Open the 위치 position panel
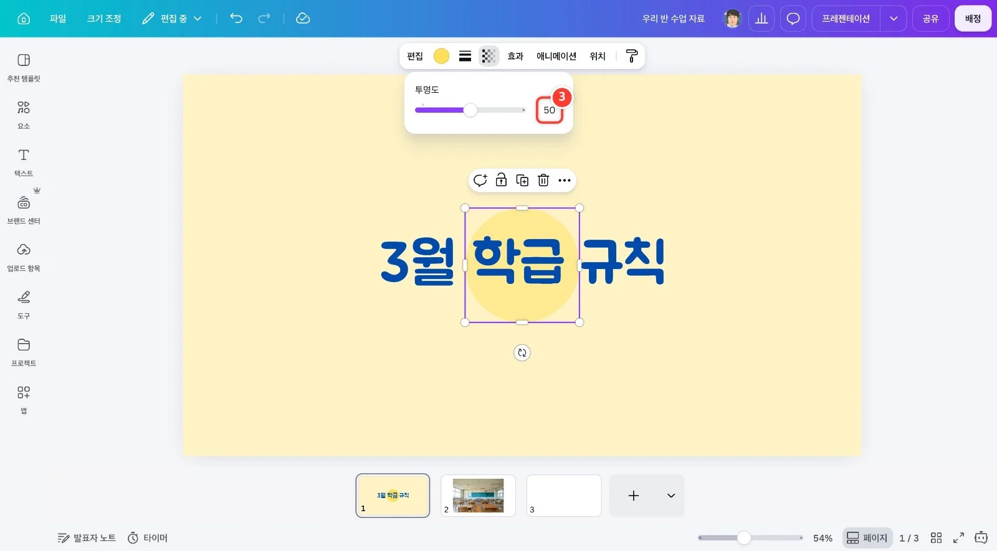Image resolution: width=997 pixels, height=551 pixels. point(598,56)
